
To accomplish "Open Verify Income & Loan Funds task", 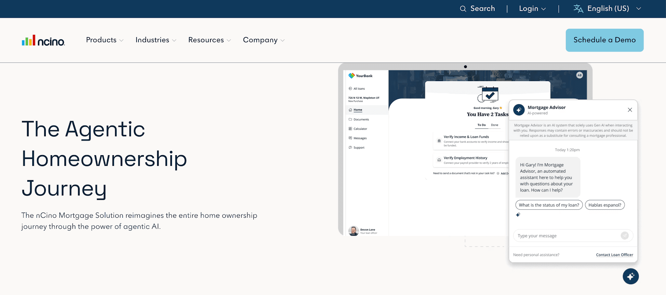I will 471,141.
